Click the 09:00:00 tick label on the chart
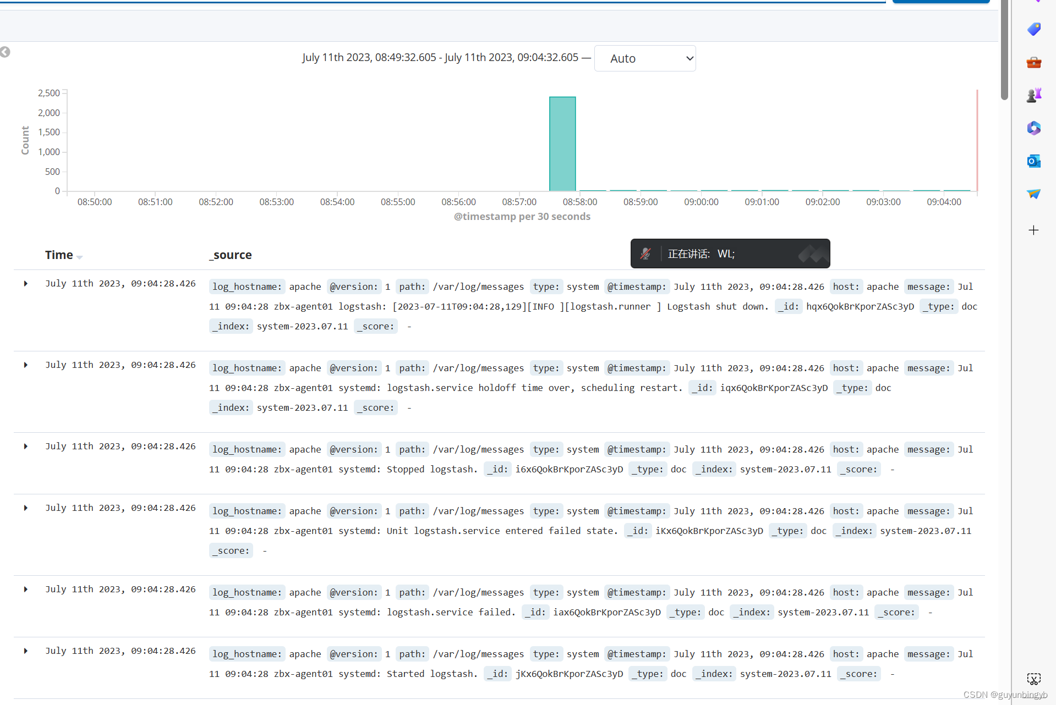 coord(701,202)
